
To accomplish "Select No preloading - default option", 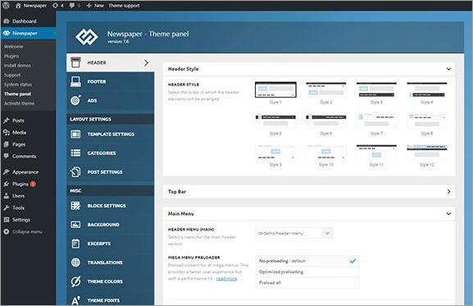I will [307, 261].
